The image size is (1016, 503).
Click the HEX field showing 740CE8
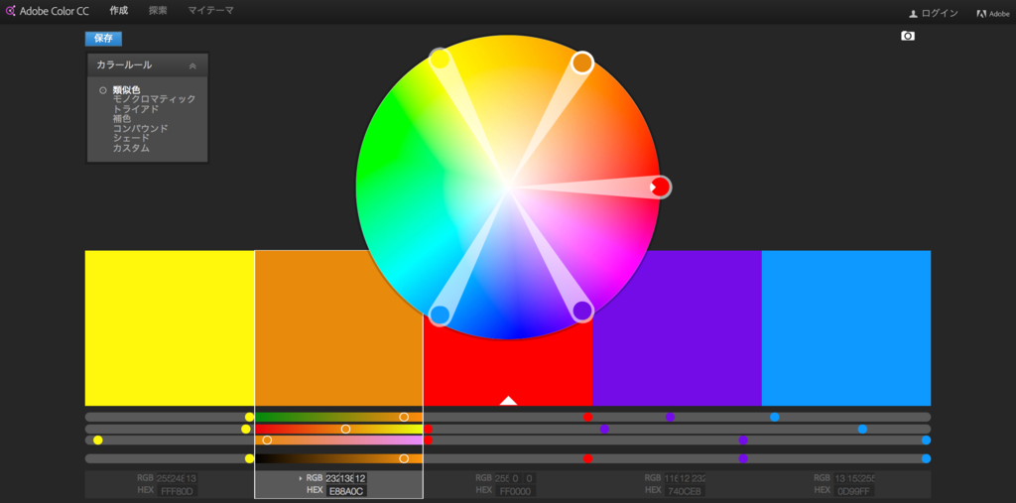685,491
